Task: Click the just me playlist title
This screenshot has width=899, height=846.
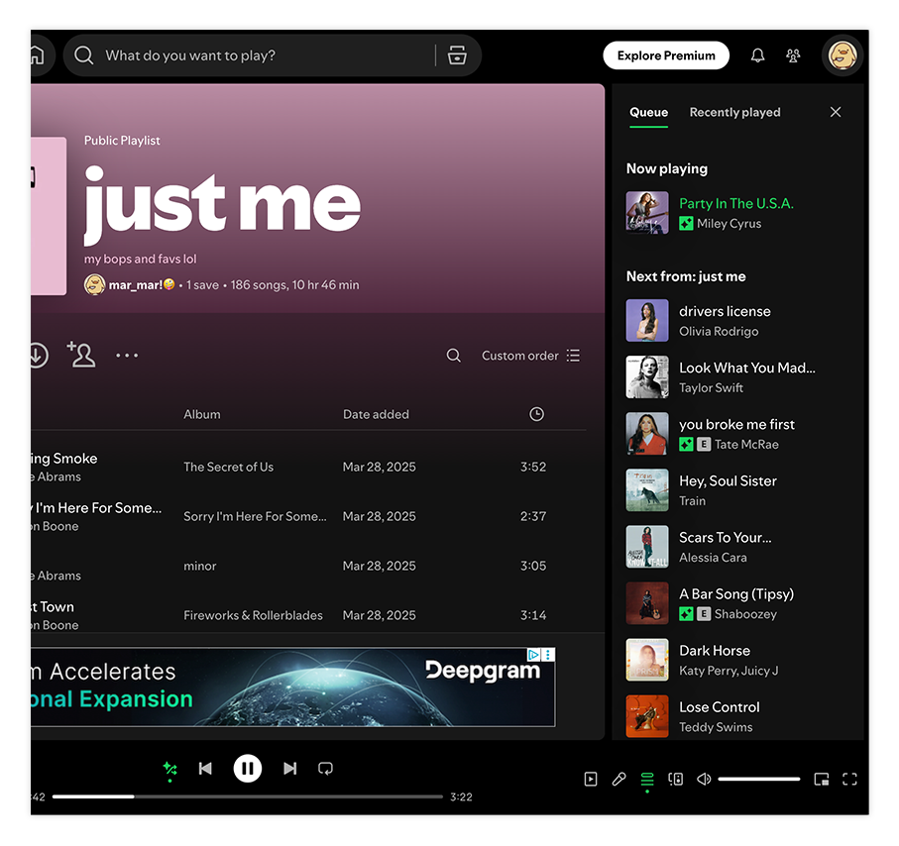Action: coord(222,205)
